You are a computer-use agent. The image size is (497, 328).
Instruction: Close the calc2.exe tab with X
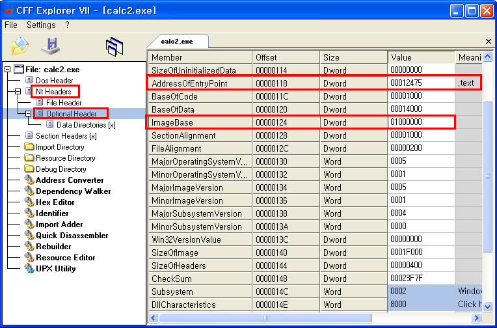[489, 41]
